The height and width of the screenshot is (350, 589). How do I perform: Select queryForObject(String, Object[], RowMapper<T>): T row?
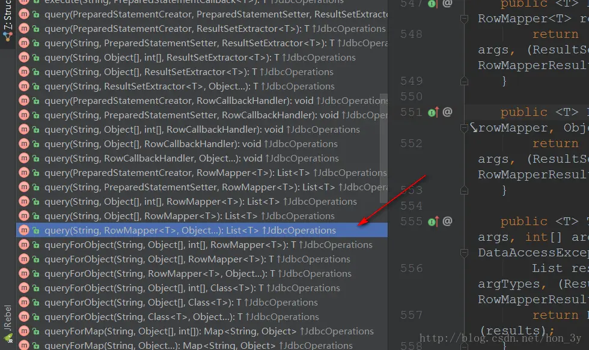point(202,259)
